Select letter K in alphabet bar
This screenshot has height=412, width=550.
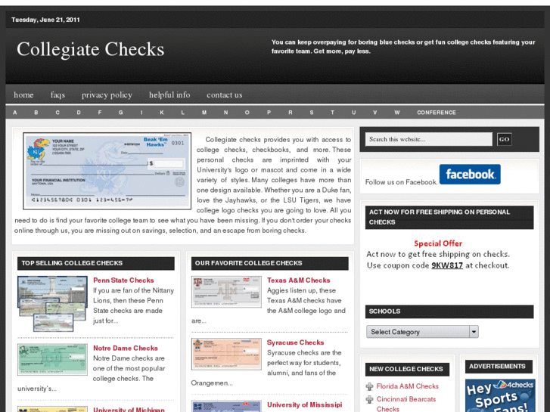tap(162, 113)
